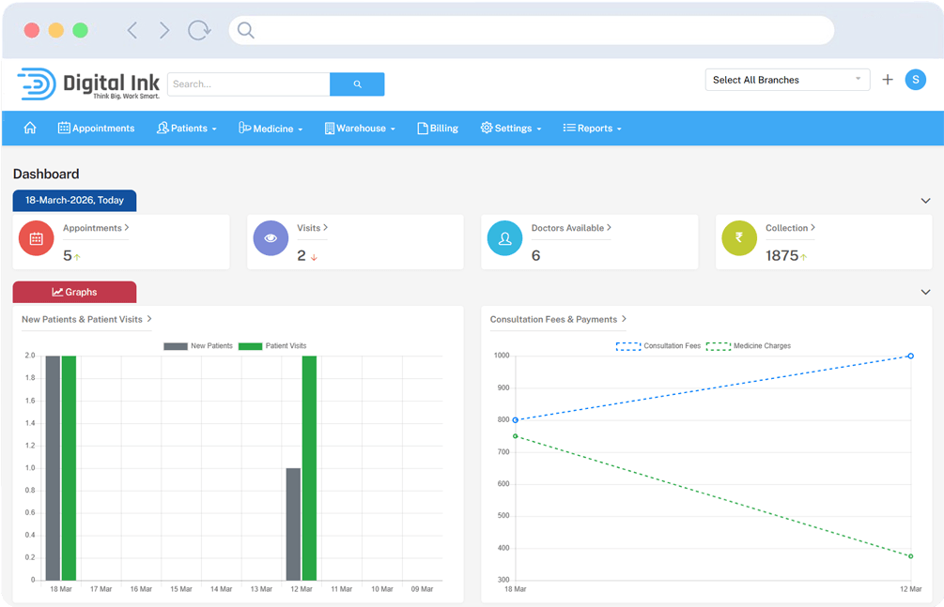
Task: Click the Digital Ink search input field
Action: tap(248, 84)
